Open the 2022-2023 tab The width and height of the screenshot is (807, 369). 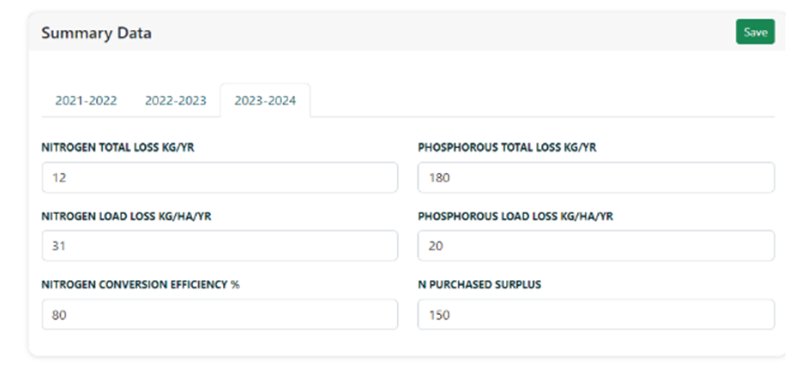[x=176, y=100]
